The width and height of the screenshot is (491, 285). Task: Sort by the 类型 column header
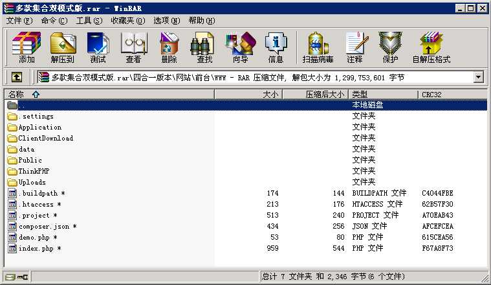[x=384, y=95]
